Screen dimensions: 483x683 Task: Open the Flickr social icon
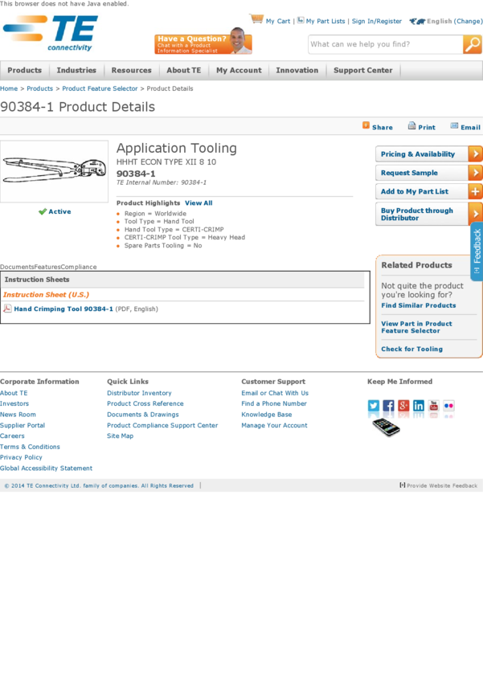pos(448,406)
